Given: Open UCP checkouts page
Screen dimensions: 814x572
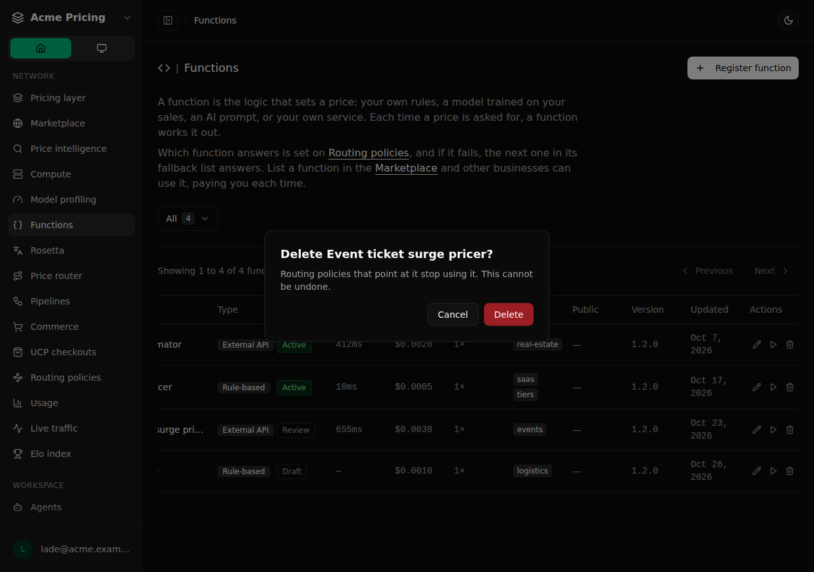Looking at the screenshot, I should coord(71,352).
